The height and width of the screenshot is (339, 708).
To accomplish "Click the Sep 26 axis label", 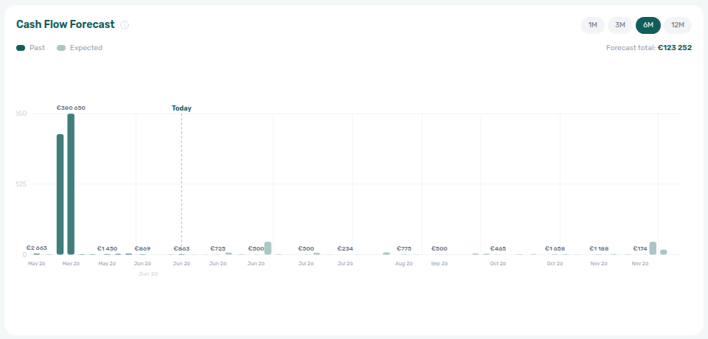I will coord(440,264).
